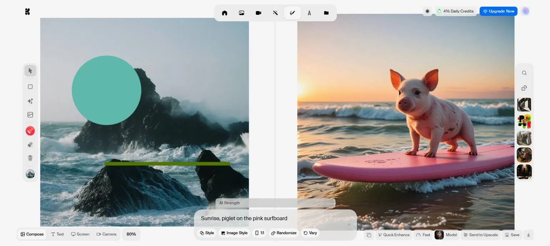550x246 pixels.
Task: Select the eraser tool in left toolbar
Action: pyautogui.click(x=30, y=145)
